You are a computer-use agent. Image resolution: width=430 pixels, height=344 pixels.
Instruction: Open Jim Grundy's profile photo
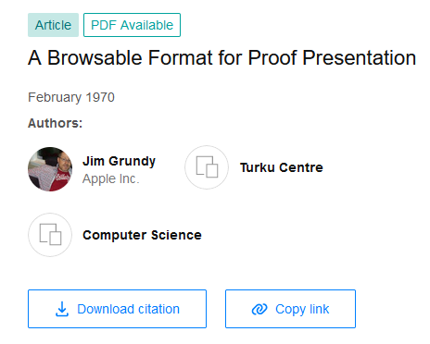(50, 169)
